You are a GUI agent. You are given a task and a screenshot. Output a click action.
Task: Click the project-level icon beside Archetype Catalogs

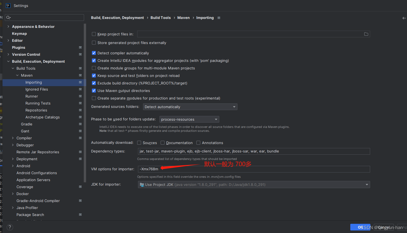[80, 117]
